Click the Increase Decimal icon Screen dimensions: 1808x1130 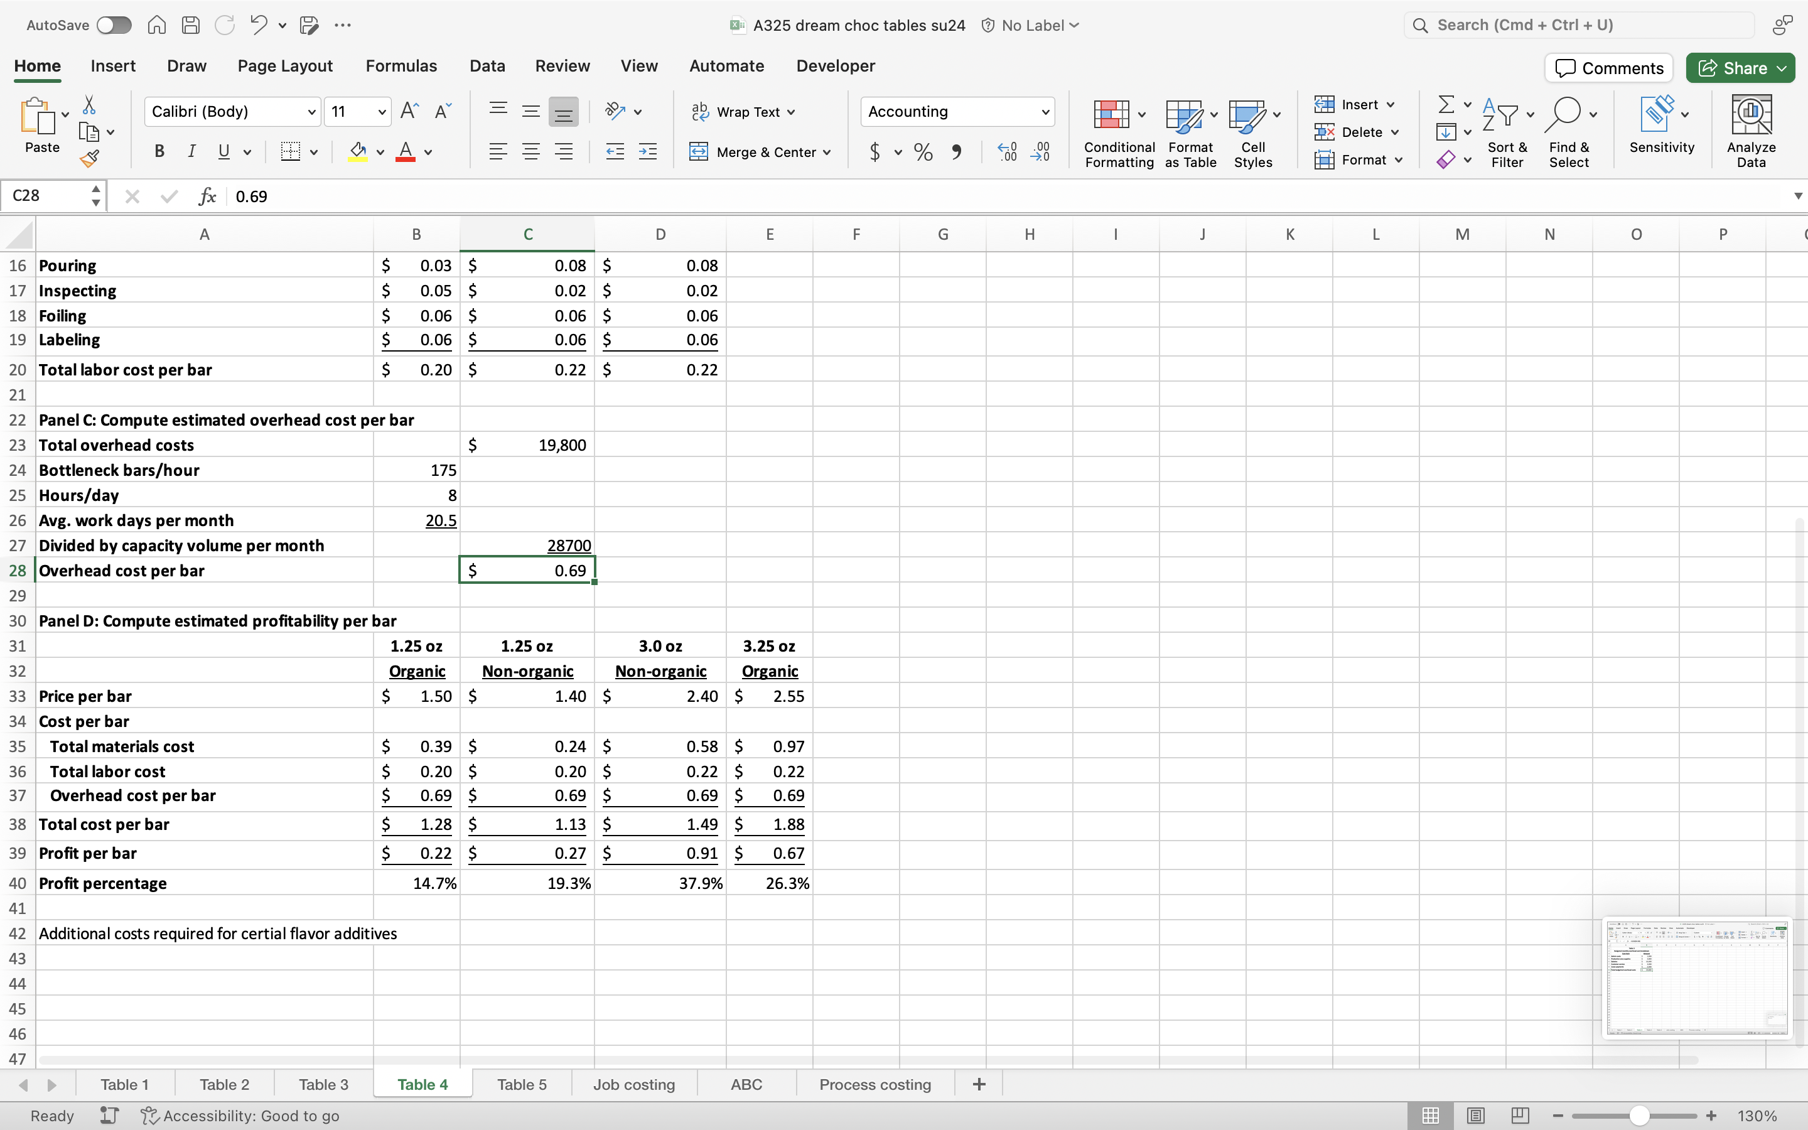point(1007,153)
